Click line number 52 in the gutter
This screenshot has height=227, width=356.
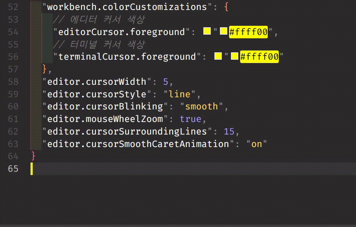[x=13, y=7]
